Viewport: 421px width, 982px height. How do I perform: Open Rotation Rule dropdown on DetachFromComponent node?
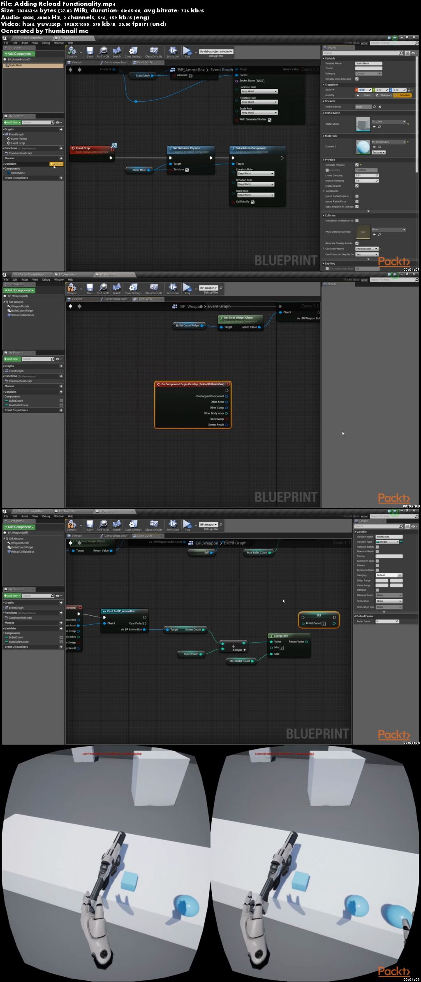point(255,184)
